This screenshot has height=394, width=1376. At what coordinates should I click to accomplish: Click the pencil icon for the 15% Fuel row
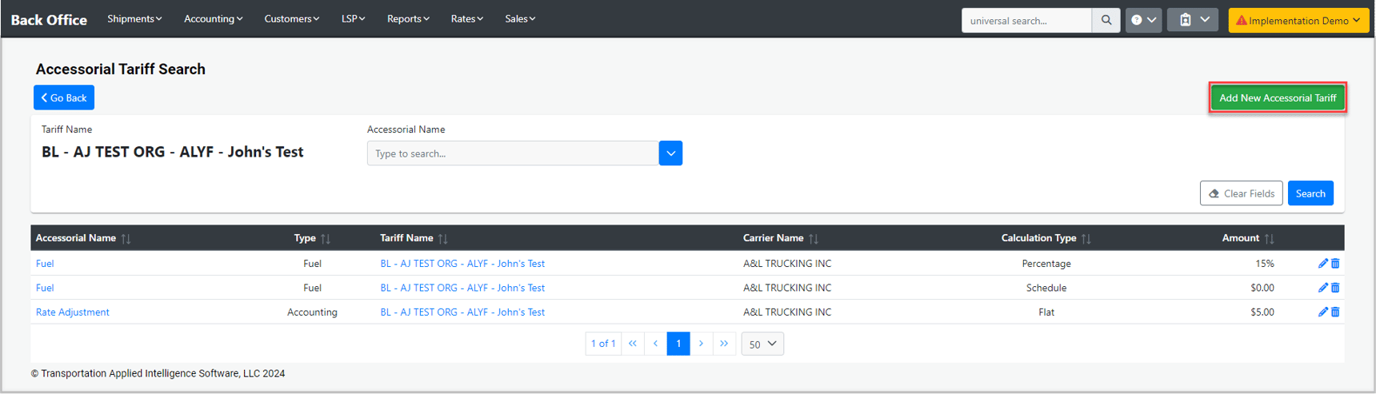[x=1322, y=263]
